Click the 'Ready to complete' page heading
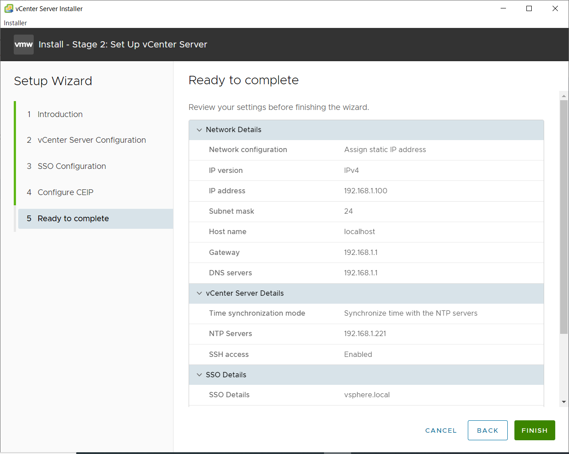569x454 pixels. click(244, 80)
